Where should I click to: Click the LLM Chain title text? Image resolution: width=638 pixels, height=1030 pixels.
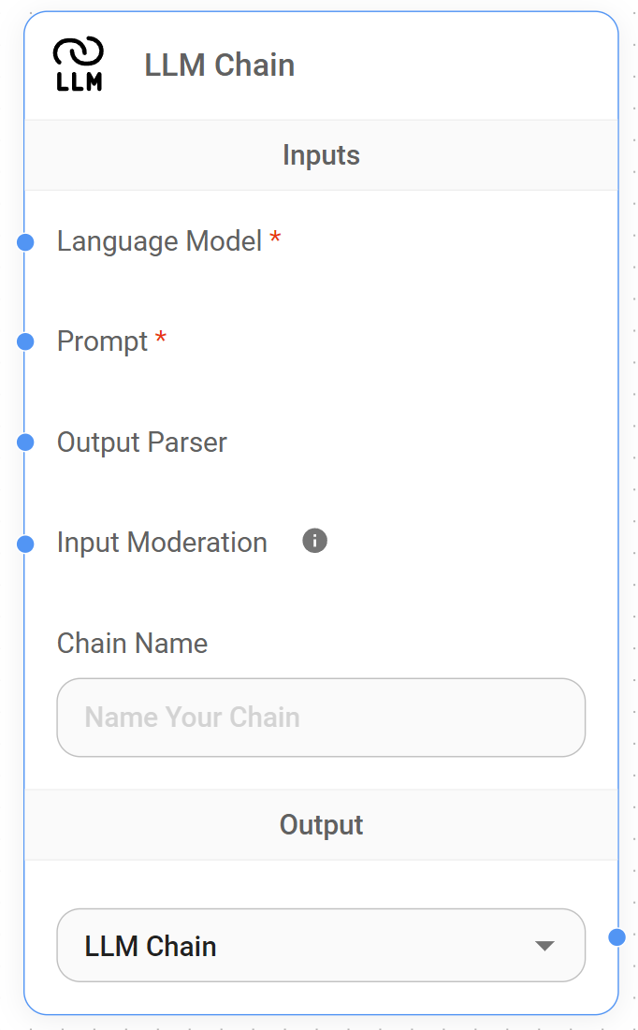(220, 64)
